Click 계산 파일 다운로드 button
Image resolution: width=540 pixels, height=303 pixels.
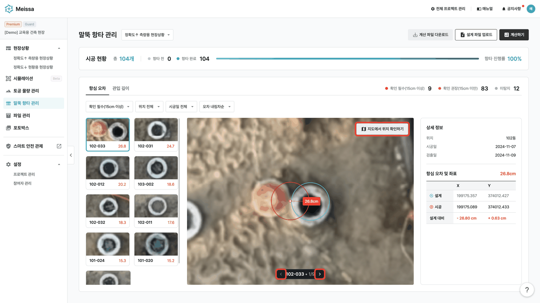click(x=430, y=35)
